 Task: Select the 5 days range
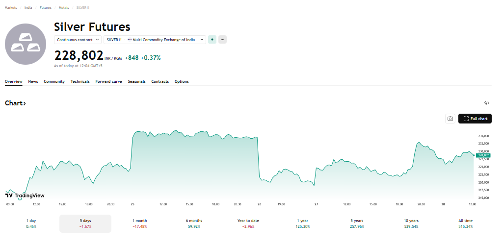(x=85, y=223)
